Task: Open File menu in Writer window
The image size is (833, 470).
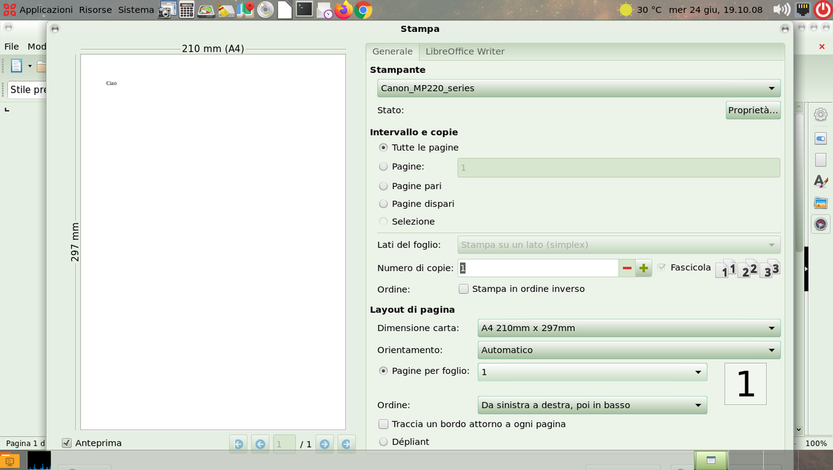Action: [12, 47]
